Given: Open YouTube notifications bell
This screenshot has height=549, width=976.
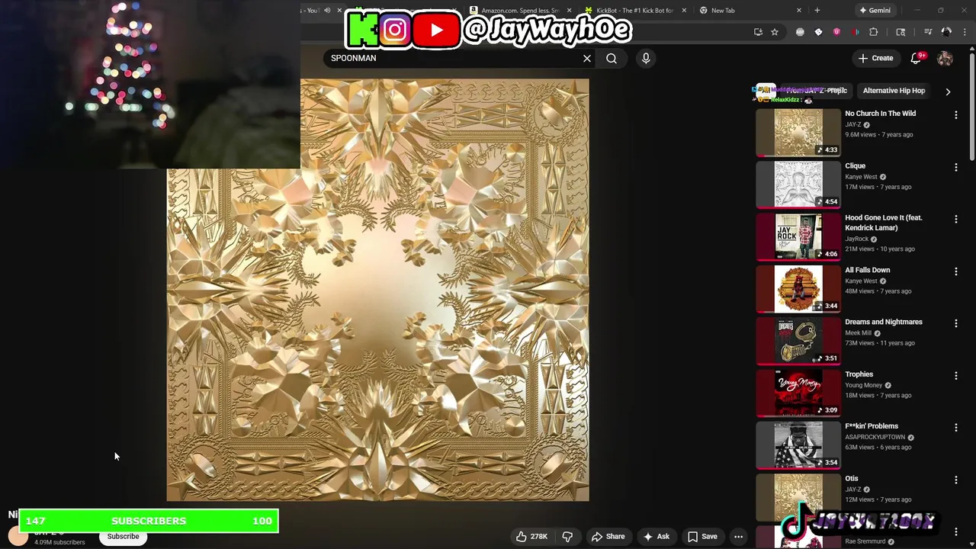Looking at the screenshot, I should (x=917, y=58).
